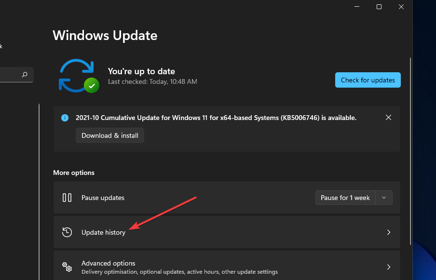
Task: Click the sidebar search field
Action: pyautogui.click(x=16, y=74)
